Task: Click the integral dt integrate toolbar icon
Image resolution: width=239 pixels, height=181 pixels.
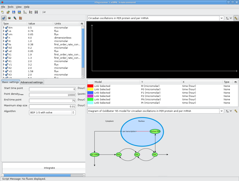Action: [44, 12]
